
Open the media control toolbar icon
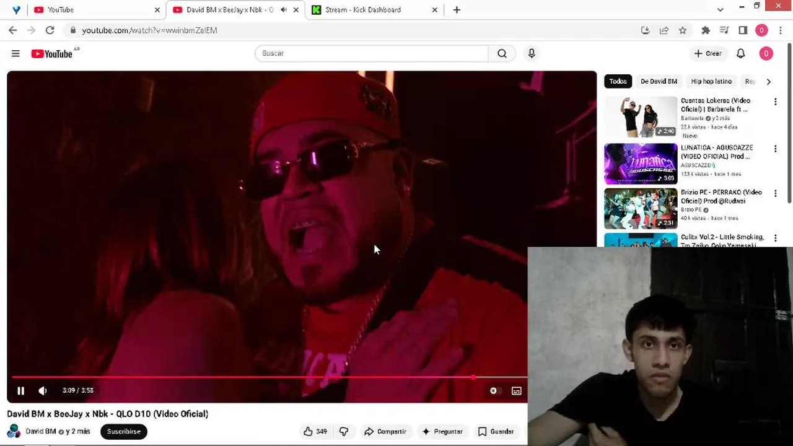724,30
